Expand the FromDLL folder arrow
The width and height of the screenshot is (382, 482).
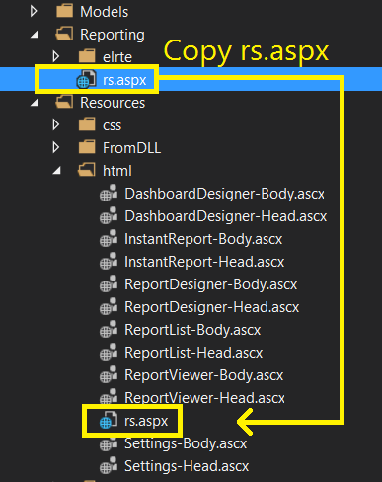pos(56,147)
